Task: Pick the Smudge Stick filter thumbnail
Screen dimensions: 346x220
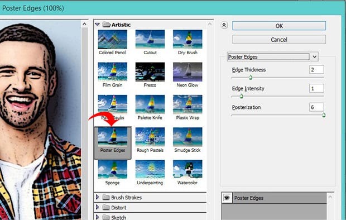Action: click(188, 137)
